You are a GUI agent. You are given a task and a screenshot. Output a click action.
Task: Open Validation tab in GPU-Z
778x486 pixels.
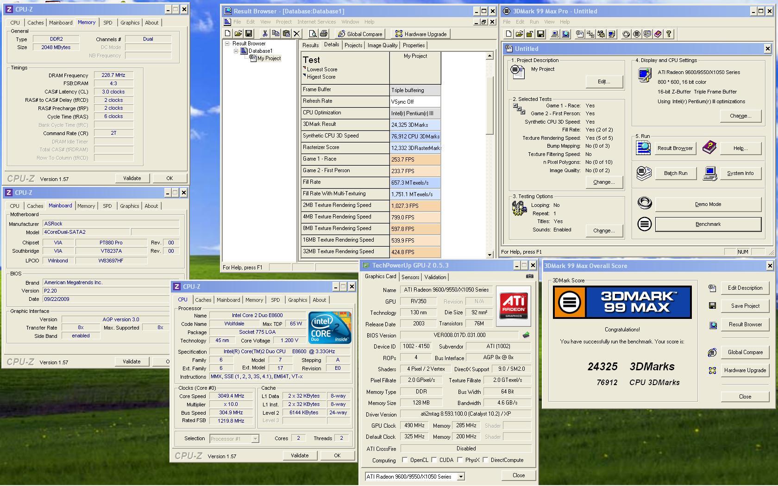point(435,277)
